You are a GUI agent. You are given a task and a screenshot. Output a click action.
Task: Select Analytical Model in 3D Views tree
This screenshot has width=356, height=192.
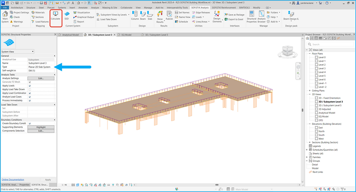327,113
